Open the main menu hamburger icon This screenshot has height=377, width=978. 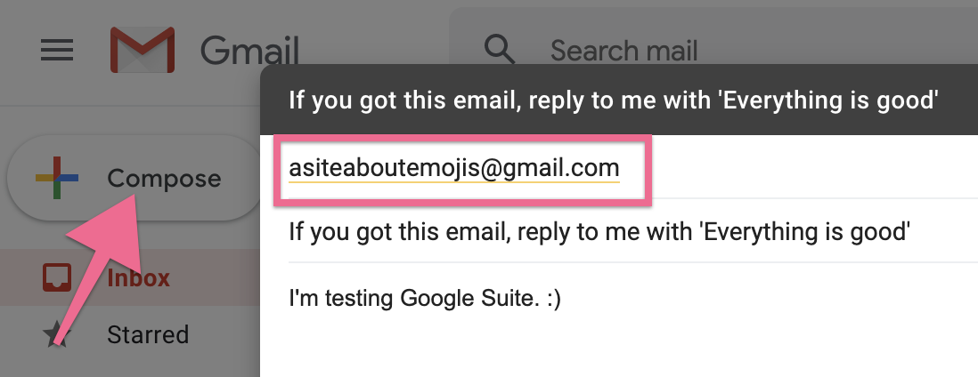click(x=58, y=50)
